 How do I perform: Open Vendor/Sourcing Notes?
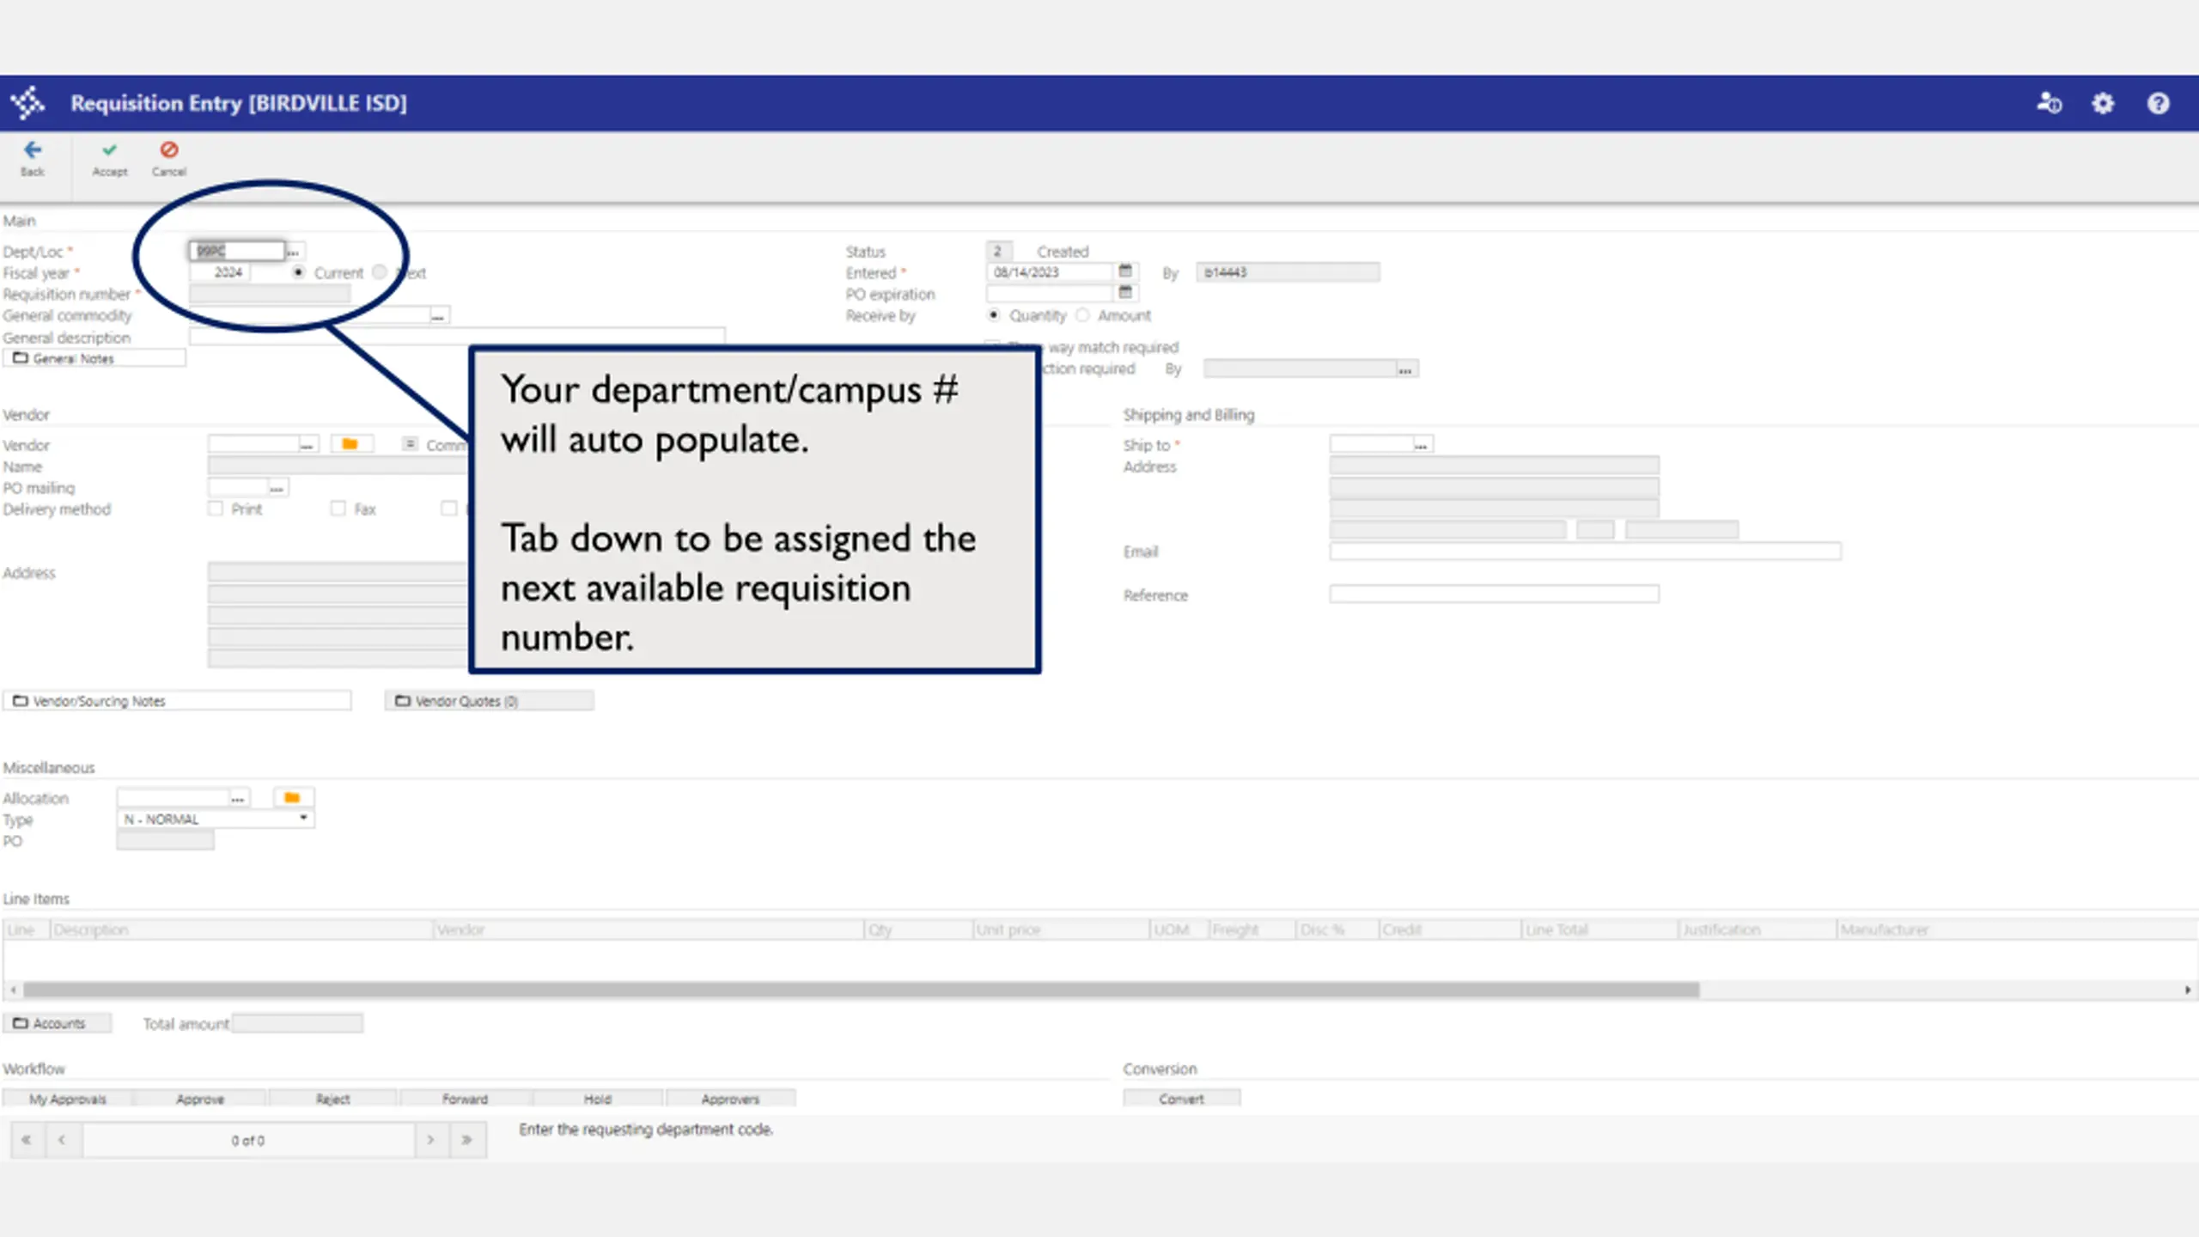[177, 701]
